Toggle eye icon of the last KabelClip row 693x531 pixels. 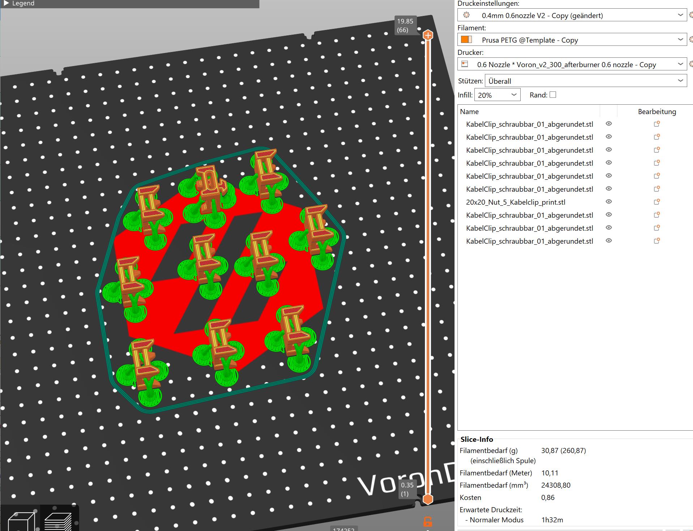click(609, 241)
